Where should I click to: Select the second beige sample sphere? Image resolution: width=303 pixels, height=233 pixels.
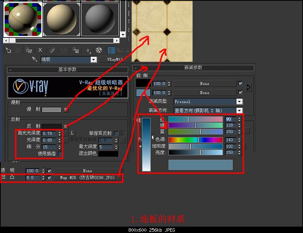coord(61,19)
